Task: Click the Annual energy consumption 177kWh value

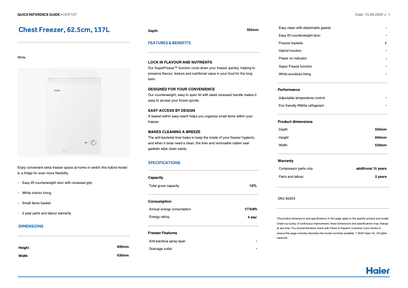Action: [251, 209]
